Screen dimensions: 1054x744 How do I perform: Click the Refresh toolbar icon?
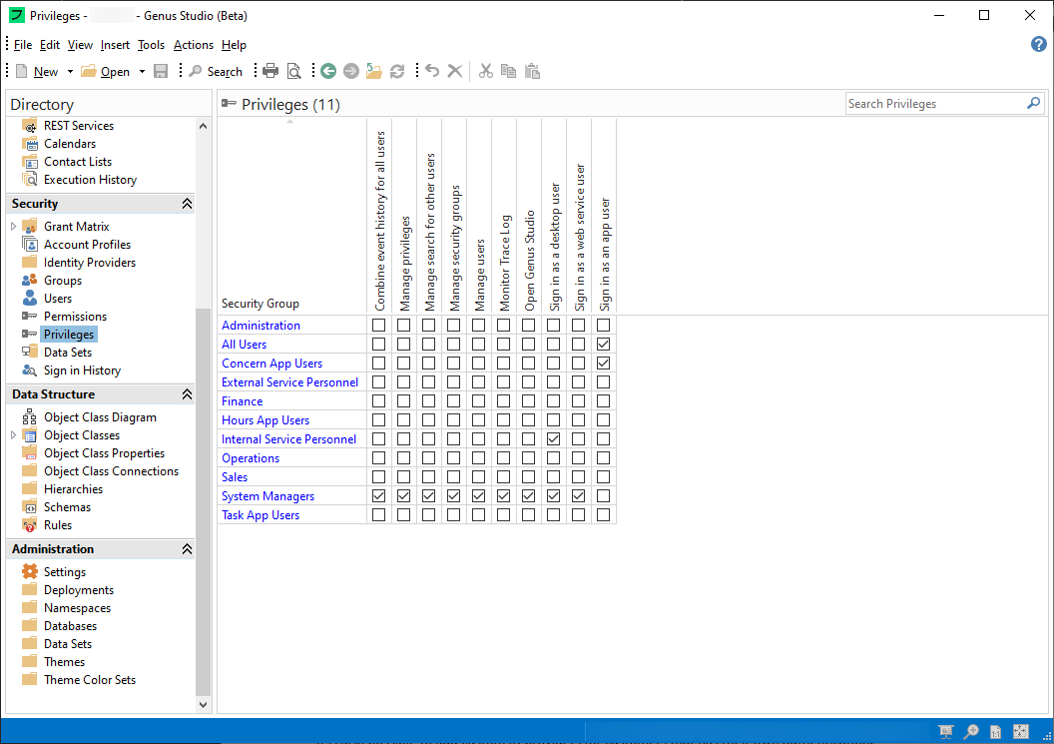pos(397,71)
